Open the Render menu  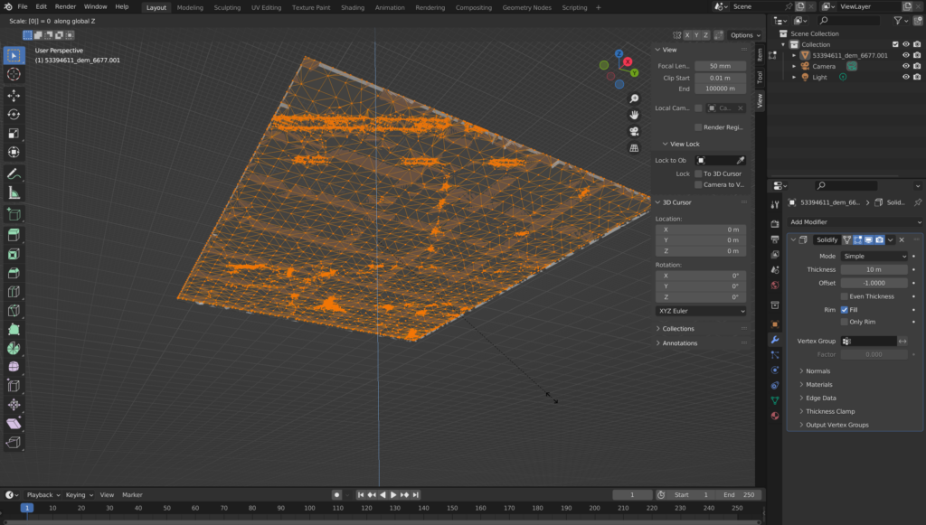coord(65,6)
